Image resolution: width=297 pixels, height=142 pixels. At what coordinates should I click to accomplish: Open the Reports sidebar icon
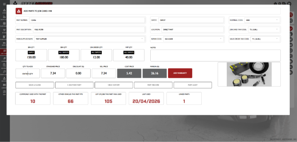click(4, 66)
